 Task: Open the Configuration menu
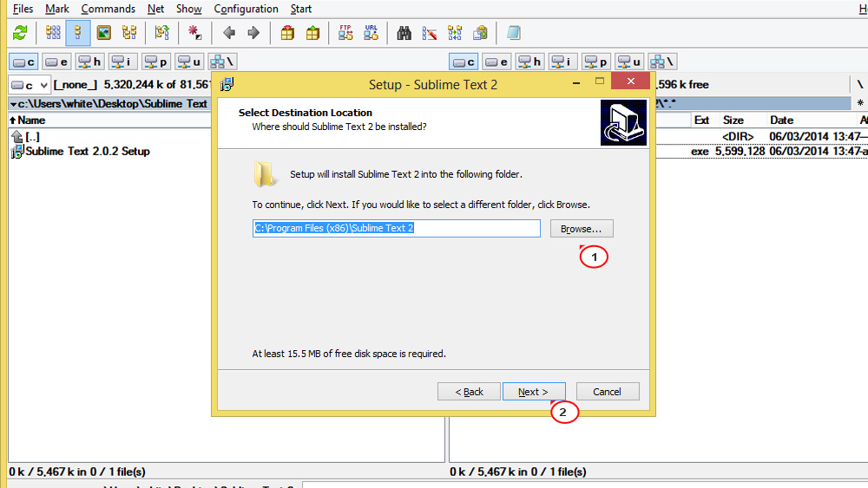point(246,9)
